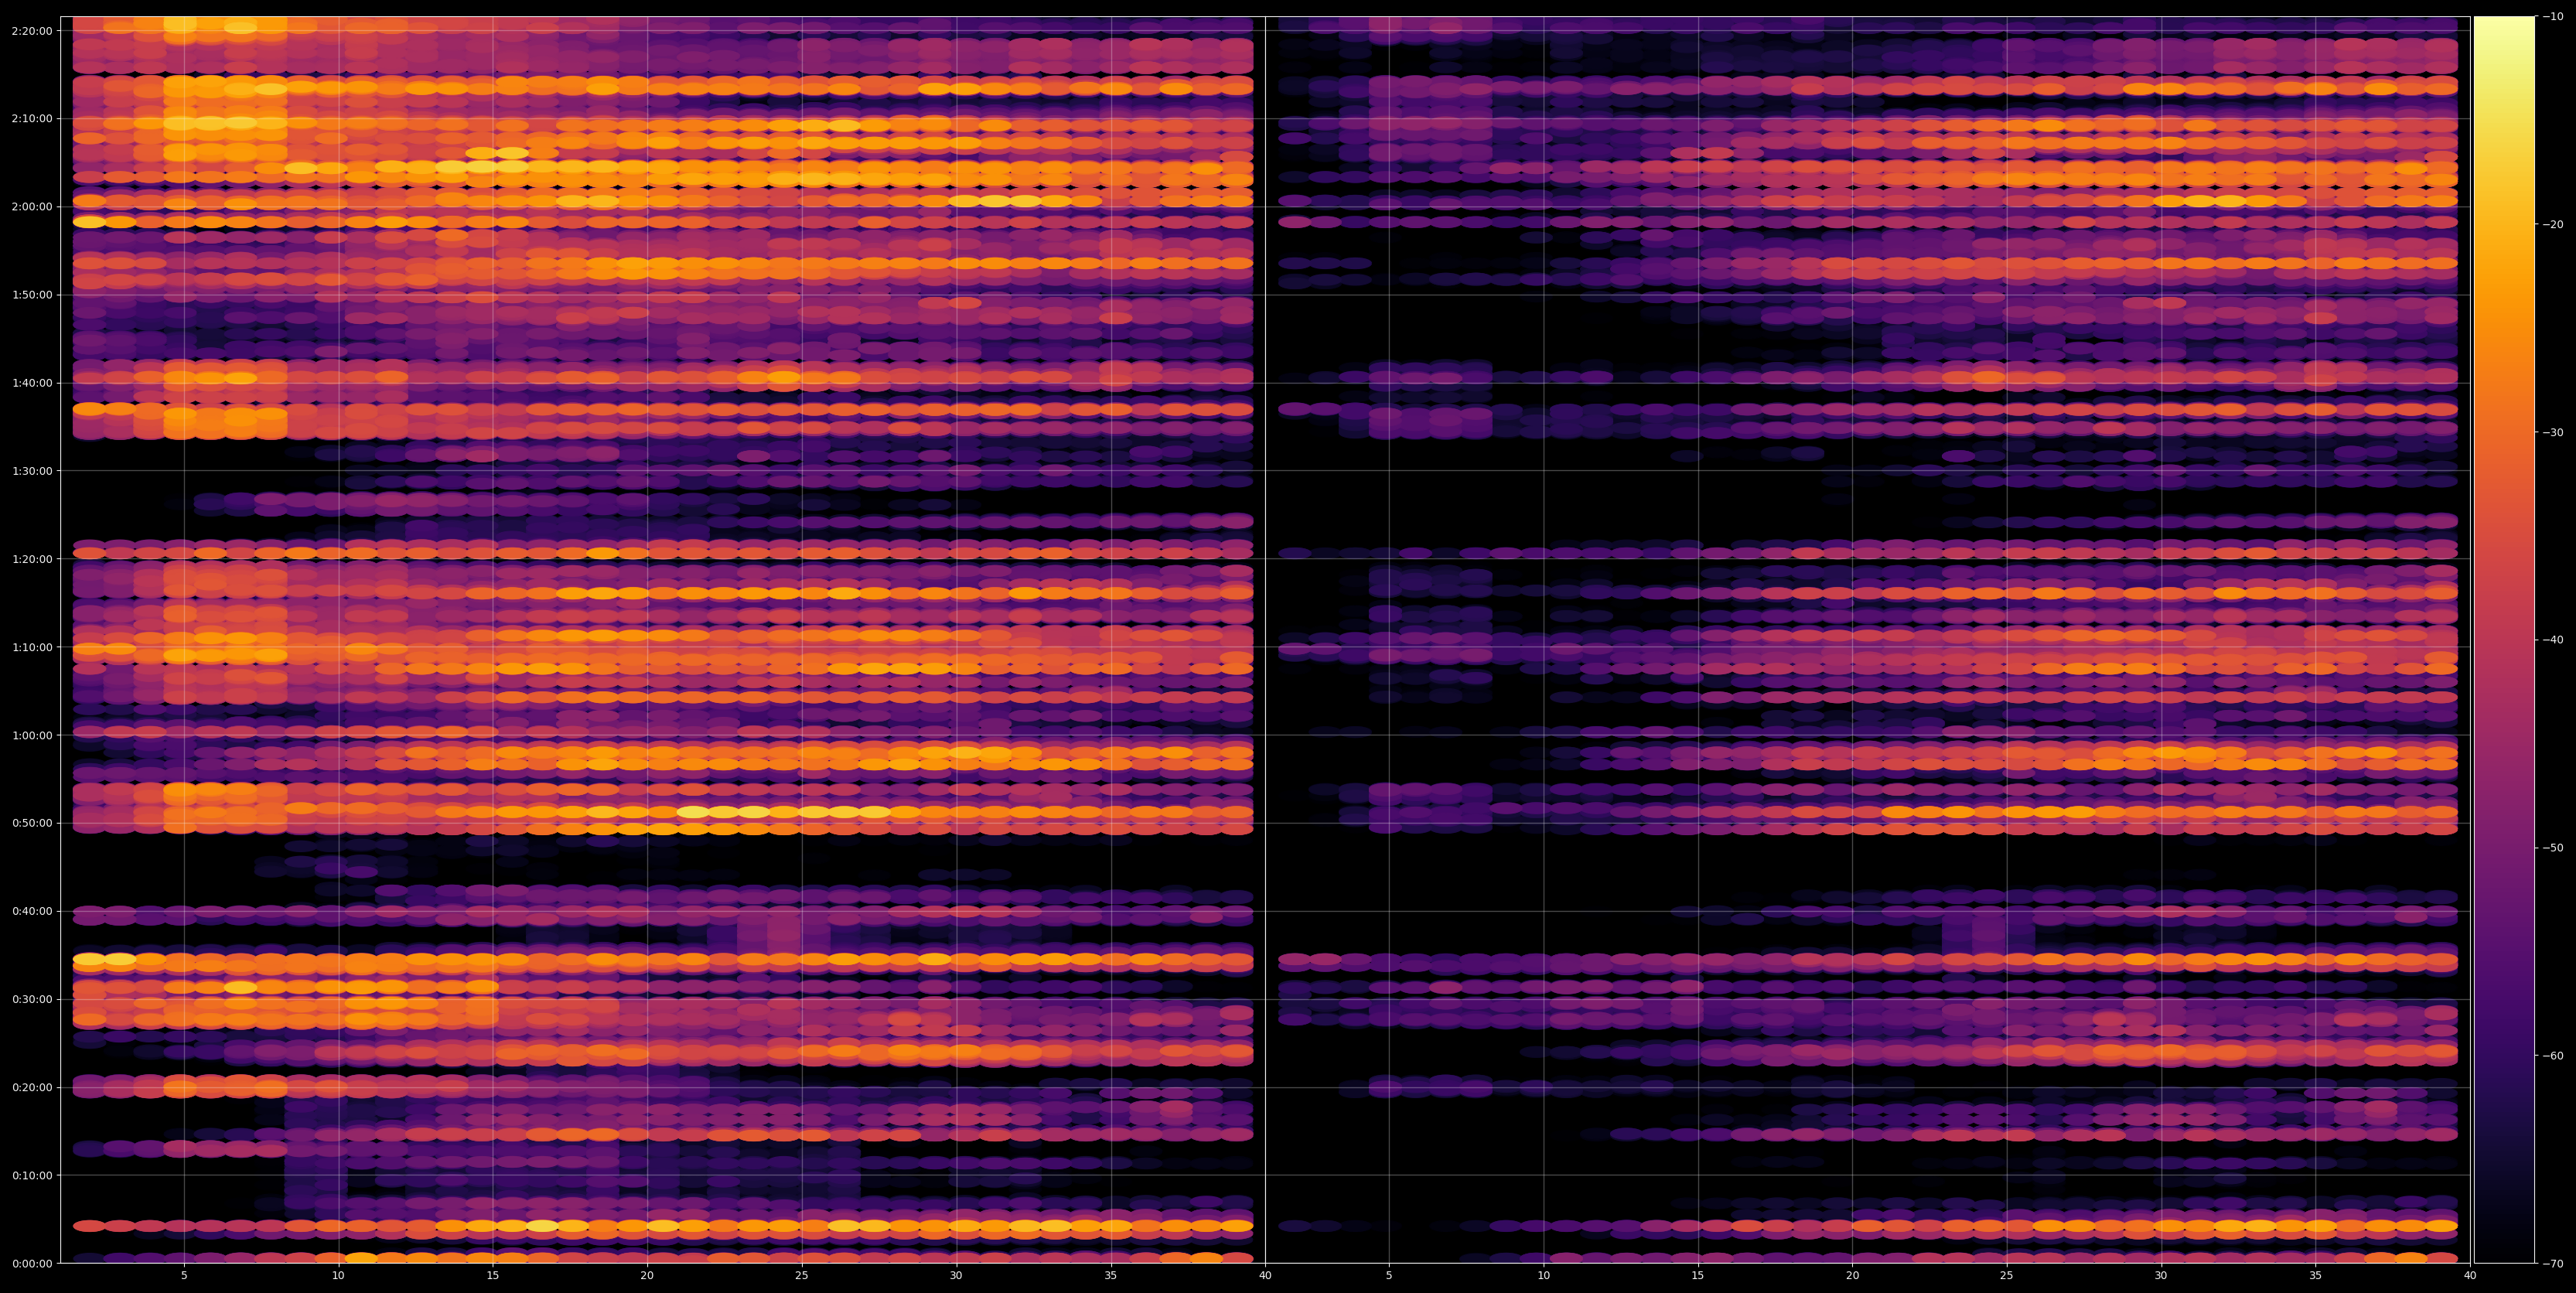Select the −20 colorbar tick label
Image resolution: width=2576 pixels, height=1293 pixels.
point(2553,224)
